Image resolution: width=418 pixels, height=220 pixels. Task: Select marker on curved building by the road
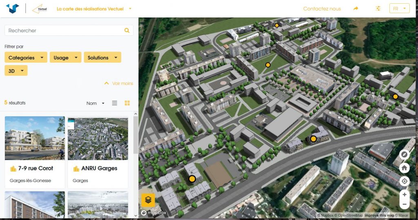click(x=313, y=139)
